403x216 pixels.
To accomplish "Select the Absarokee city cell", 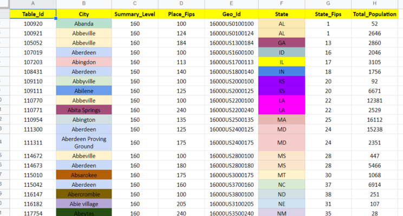I will 84,175.
